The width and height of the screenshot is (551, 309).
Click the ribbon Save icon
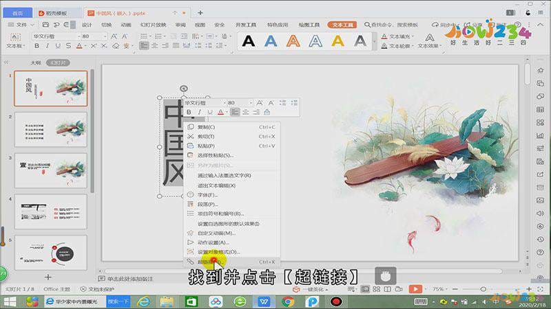[x=45, y=25]
